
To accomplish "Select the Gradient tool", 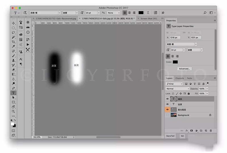I will [13, 74].
